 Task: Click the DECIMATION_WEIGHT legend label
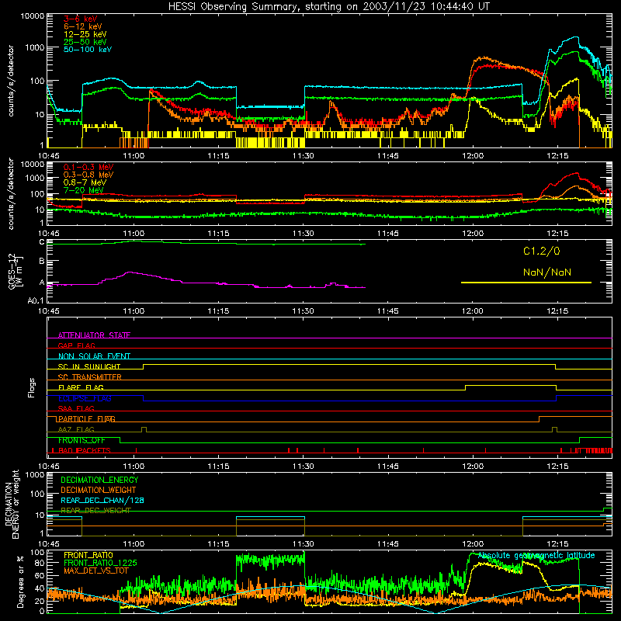click(99, 490)
